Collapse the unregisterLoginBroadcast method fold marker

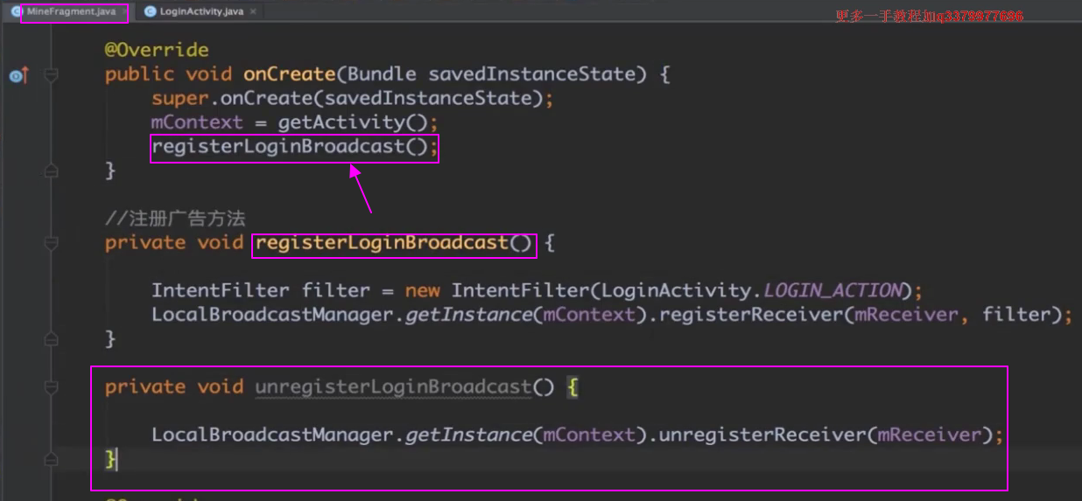click(x=52, y=386)
